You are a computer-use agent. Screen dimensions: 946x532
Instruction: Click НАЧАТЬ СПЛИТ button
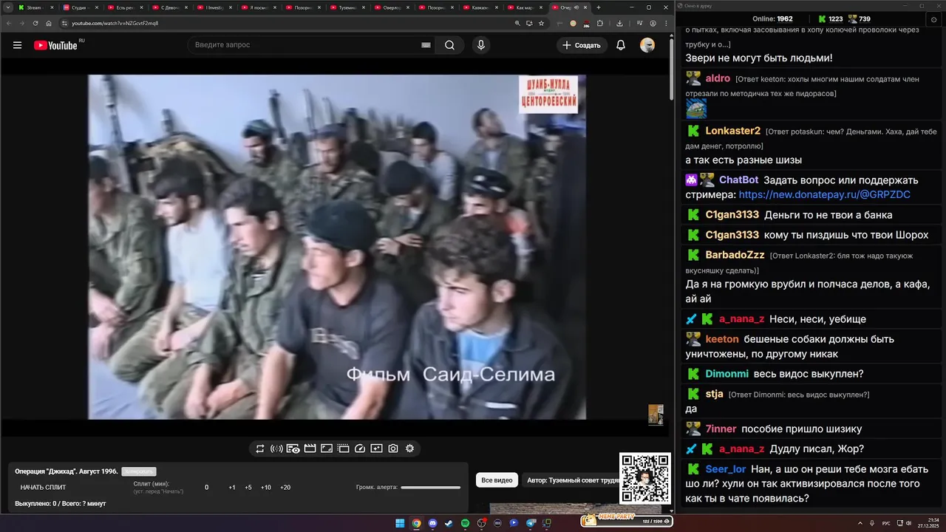coord(43,487)
